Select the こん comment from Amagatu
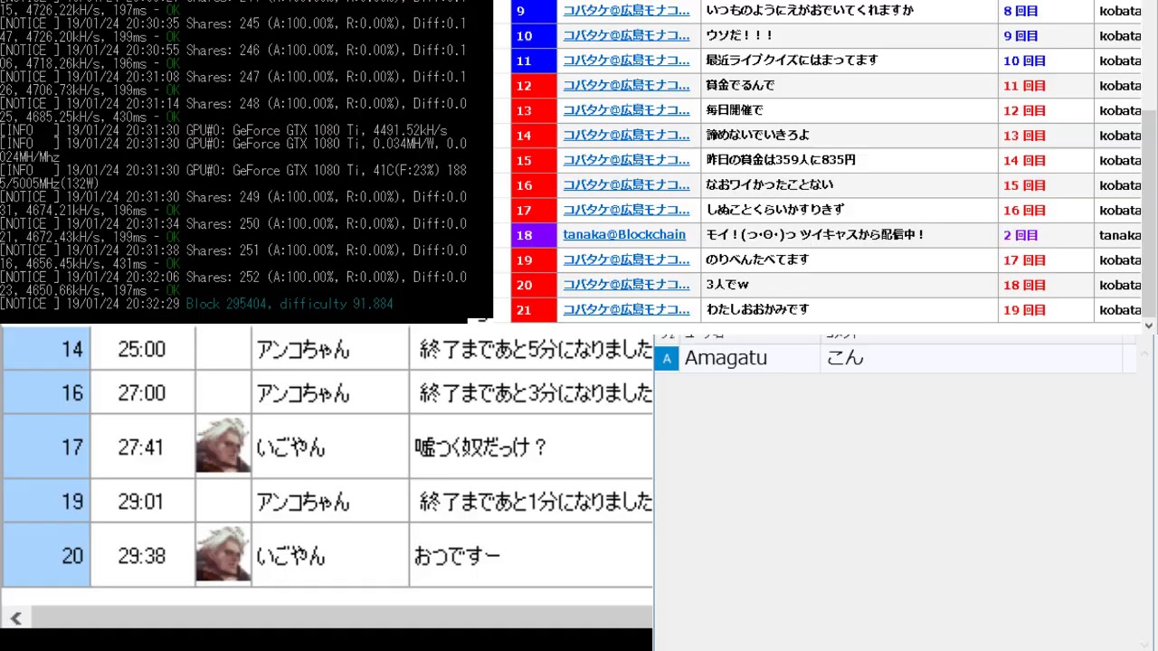Image resolution: width=1158 pixels, height=651 pixels. tap(845, 358)
